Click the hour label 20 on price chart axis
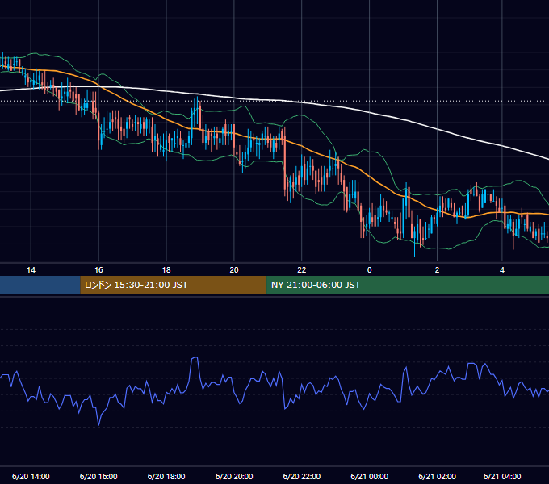The height and width of the screenshot is (484, 549). (234, 270)
